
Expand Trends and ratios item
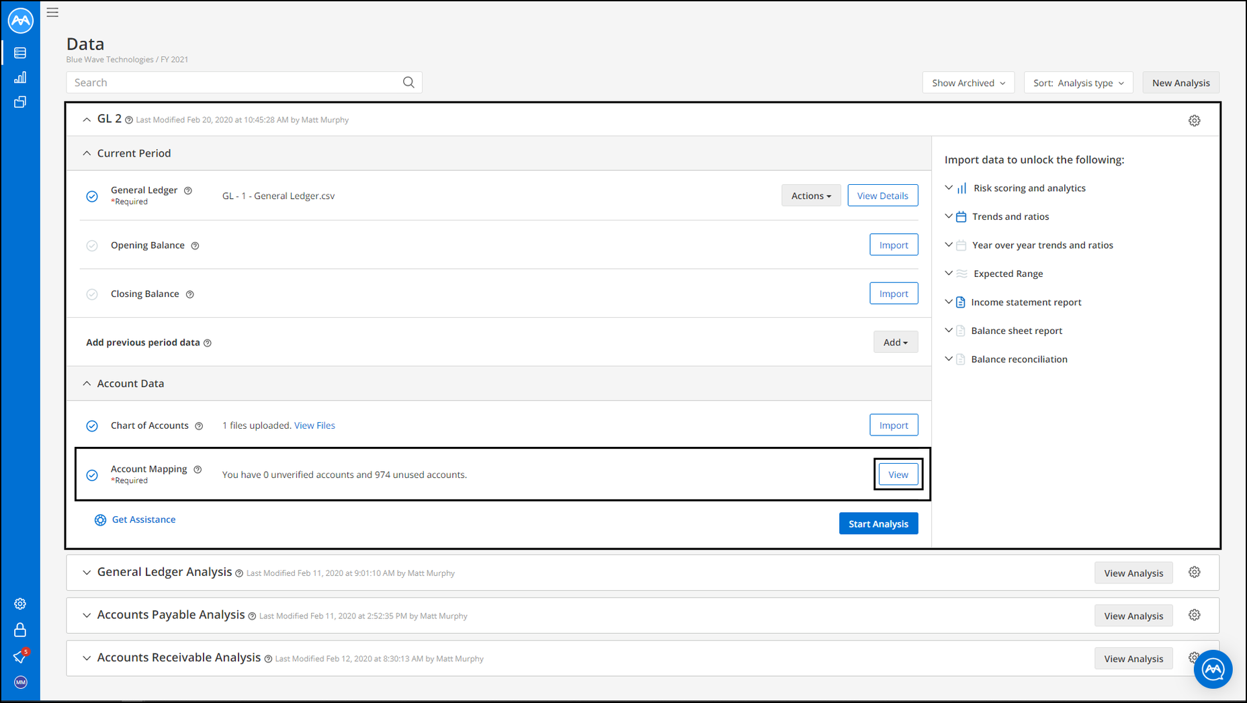click(x=949, y=216)
